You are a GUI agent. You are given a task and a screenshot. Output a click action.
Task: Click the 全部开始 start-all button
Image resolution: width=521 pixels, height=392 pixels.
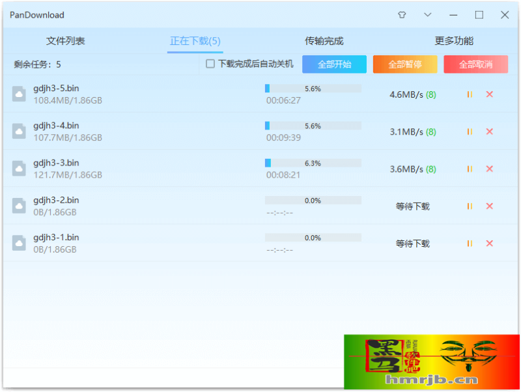[334, 64]
